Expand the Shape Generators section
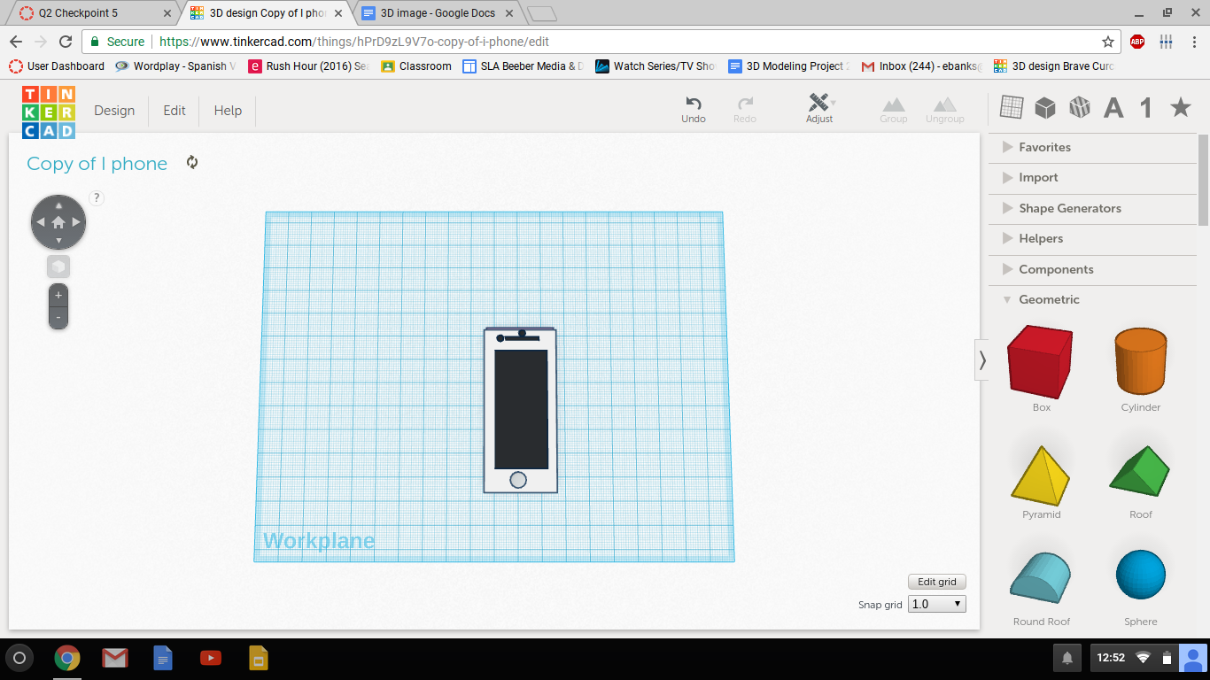This screenshot has width=1210, height=680. [1069, 208]
